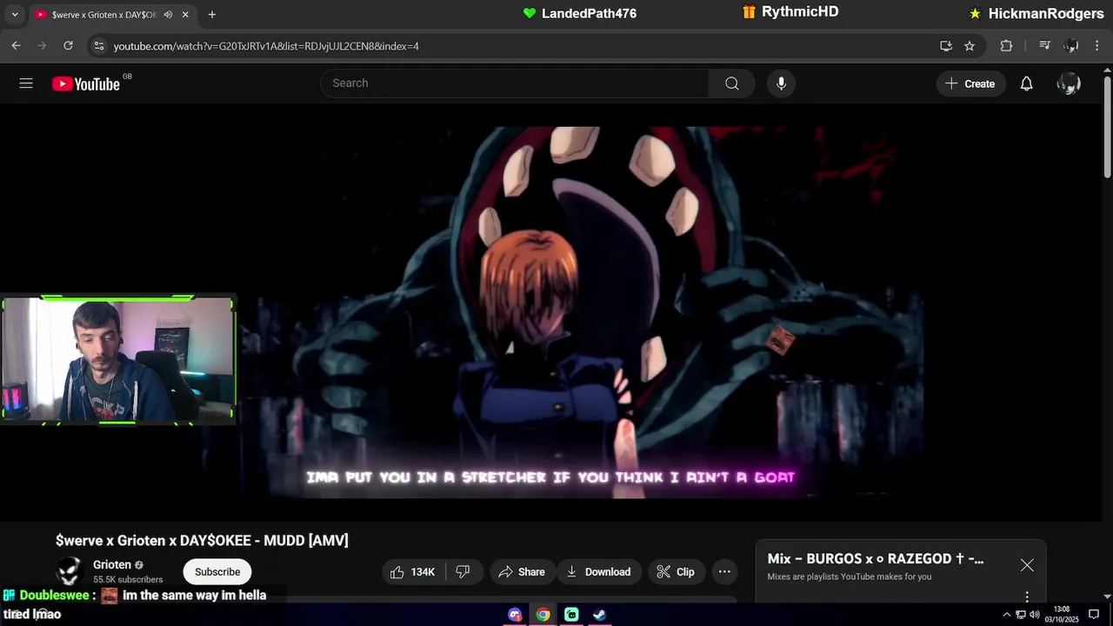Open Chrome media controls icon
The image size is (1113, 626).
1045,45
